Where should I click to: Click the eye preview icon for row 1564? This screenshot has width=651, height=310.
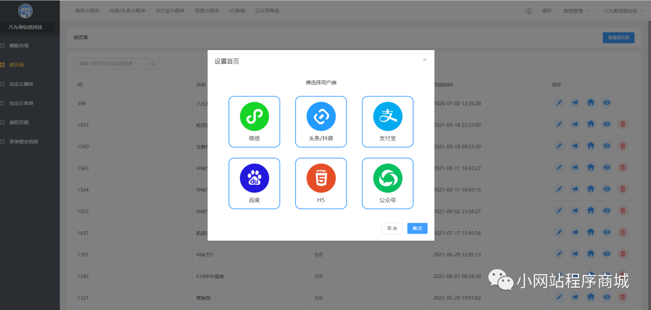606,188
